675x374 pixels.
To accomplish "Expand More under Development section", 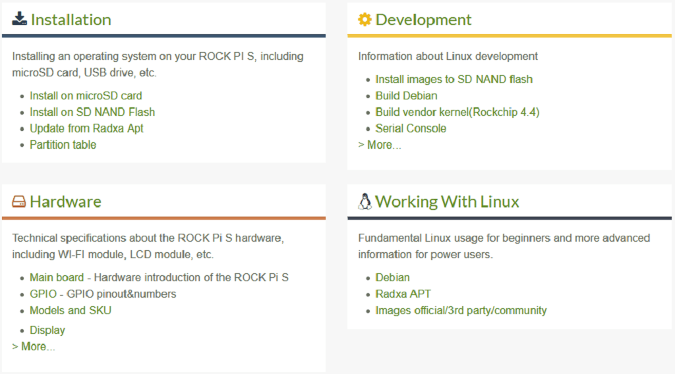I will tap(380, 145).
